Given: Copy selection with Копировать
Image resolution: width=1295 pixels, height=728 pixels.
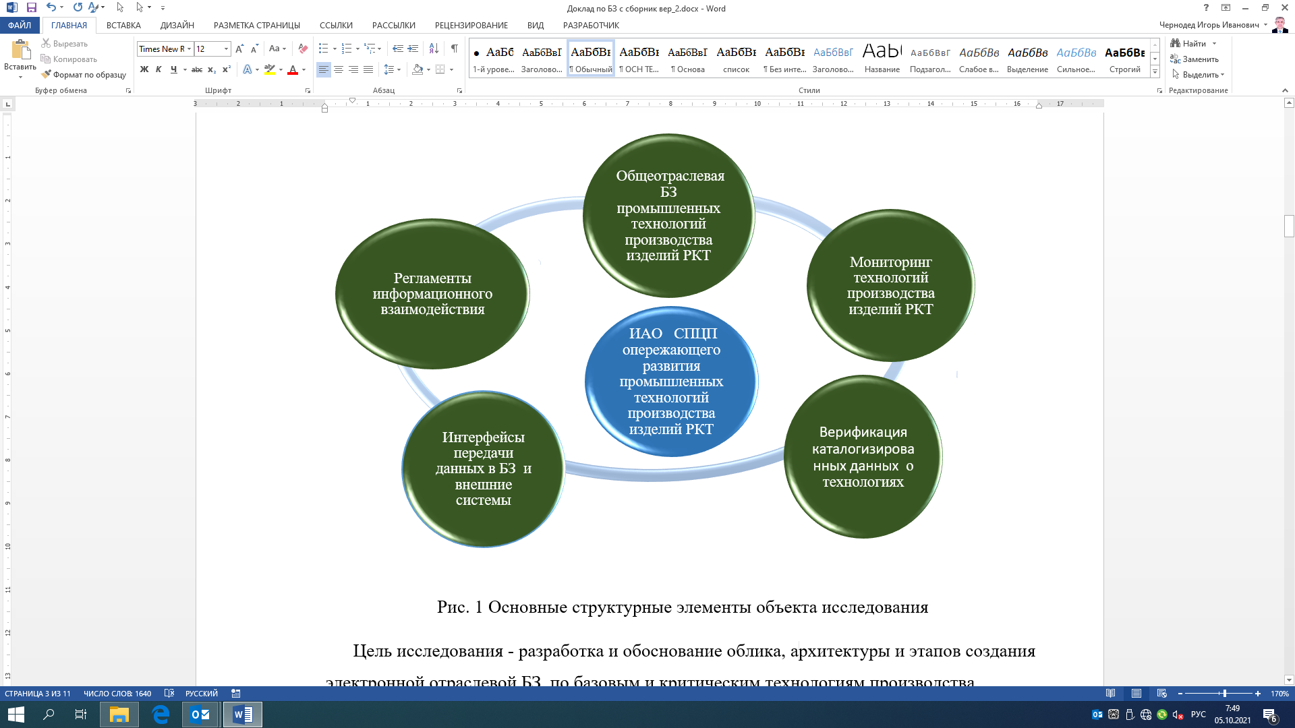Looking at the screenshot, I should [69, 59].
